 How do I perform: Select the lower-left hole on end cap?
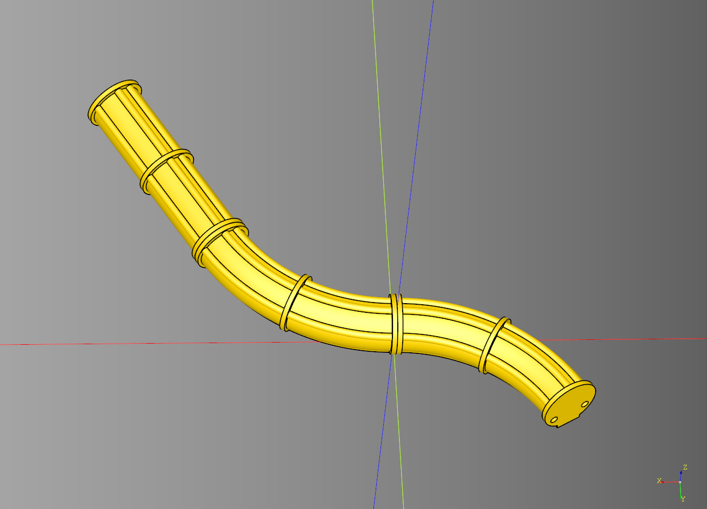pyautogui.click(x=554, y=420)
